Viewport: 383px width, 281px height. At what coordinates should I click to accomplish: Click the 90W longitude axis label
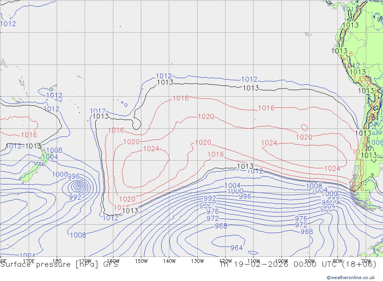click(x=310, y=261)
